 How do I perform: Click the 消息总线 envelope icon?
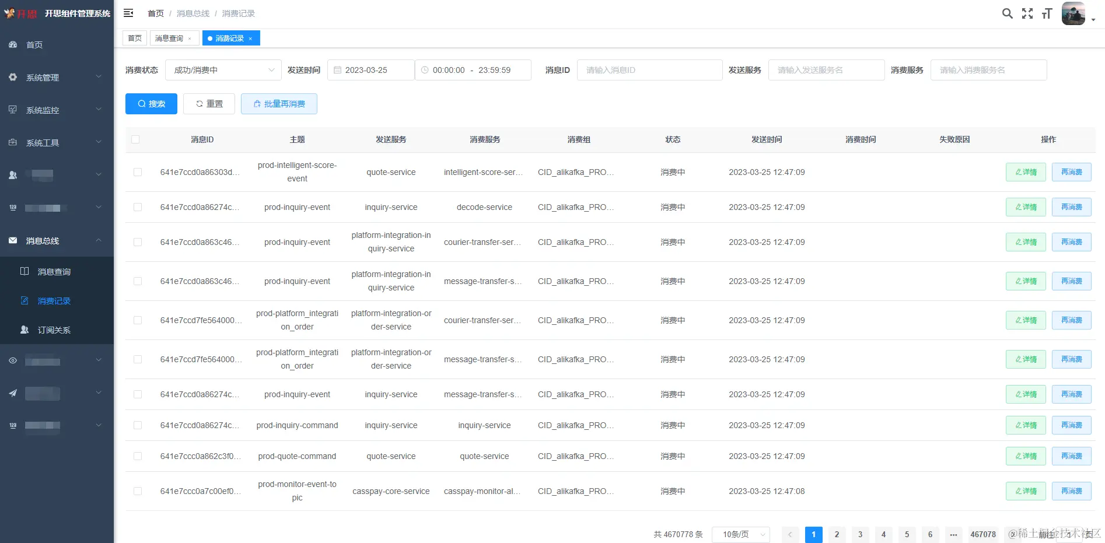(x=13, y=240)
